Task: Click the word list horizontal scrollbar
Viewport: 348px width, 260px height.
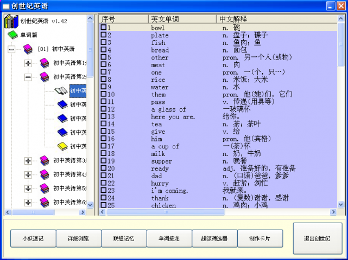Action: point(217,212)
